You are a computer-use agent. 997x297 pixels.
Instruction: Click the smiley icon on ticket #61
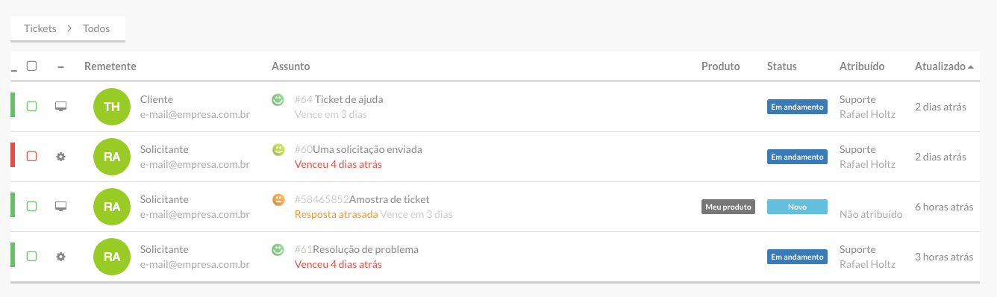(278, 249)
